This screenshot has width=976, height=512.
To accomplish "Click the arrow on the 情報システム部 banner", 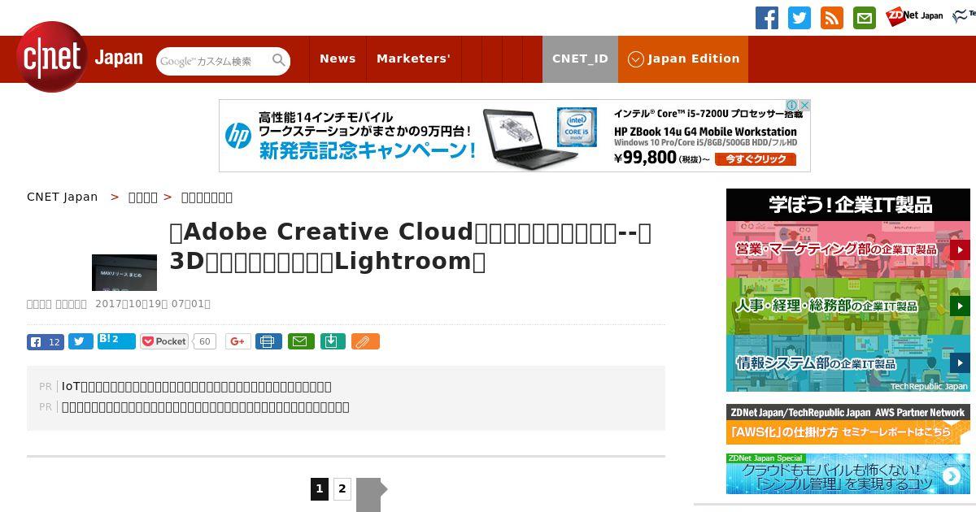I will click(960, 363).
